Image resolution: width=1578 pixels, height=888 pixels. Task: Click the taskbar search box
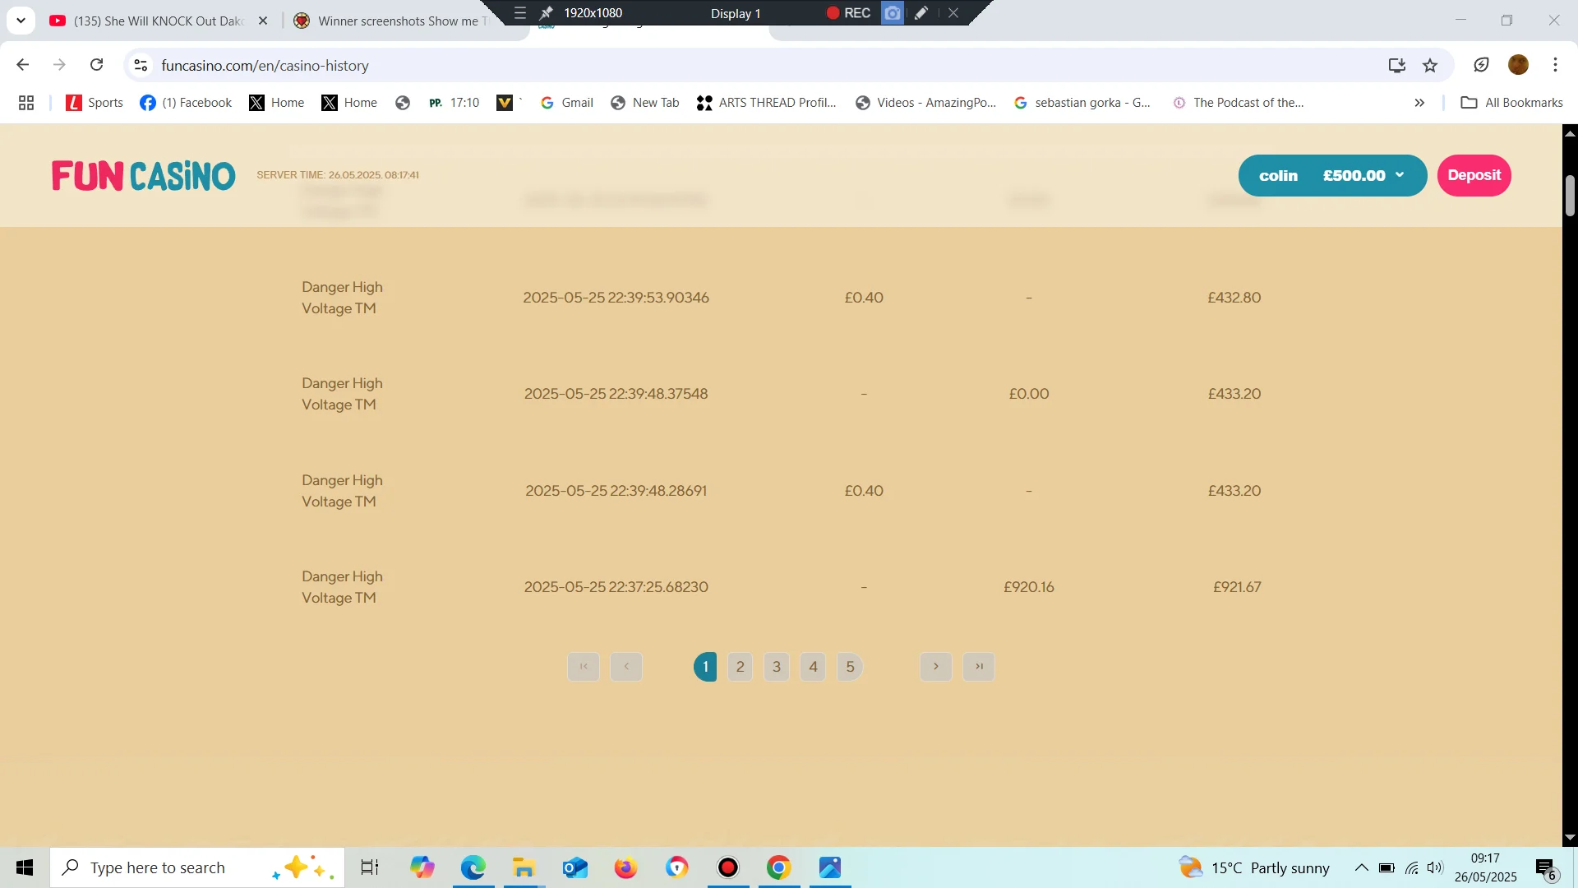coord(197,867)
